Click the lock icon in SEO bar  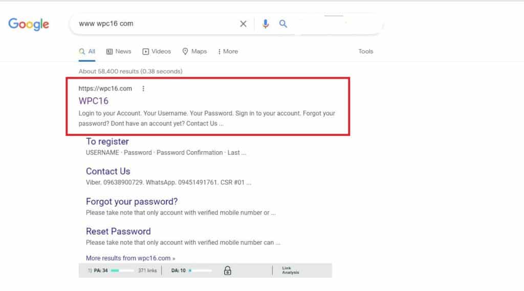coord(228,271)
